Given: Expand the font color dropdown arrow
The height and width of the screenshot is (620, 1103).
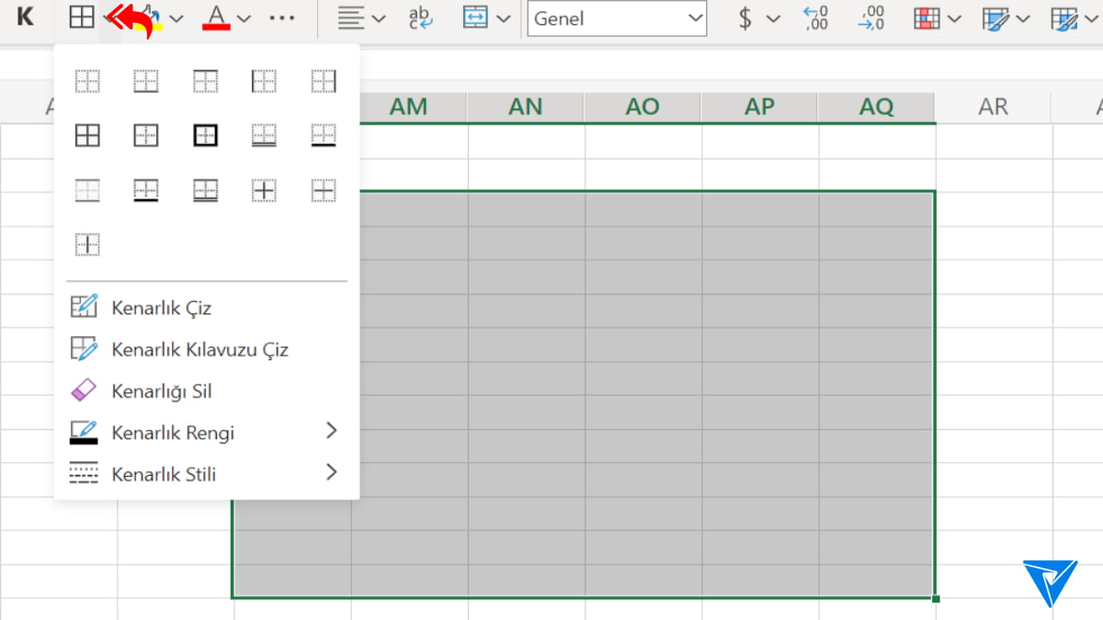Looking at the screenshot, I should (x=244, y=18).
